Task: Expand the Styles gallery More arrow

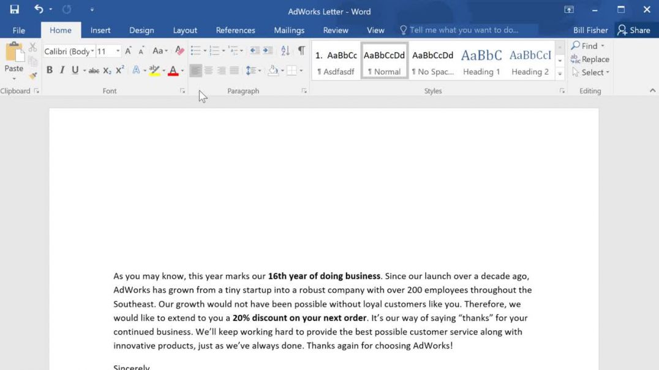Action: pyautogui.click(x=560, y=74)
